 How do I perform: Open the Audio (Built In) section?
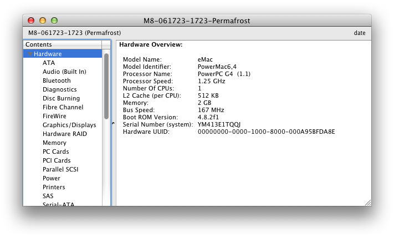64,72
